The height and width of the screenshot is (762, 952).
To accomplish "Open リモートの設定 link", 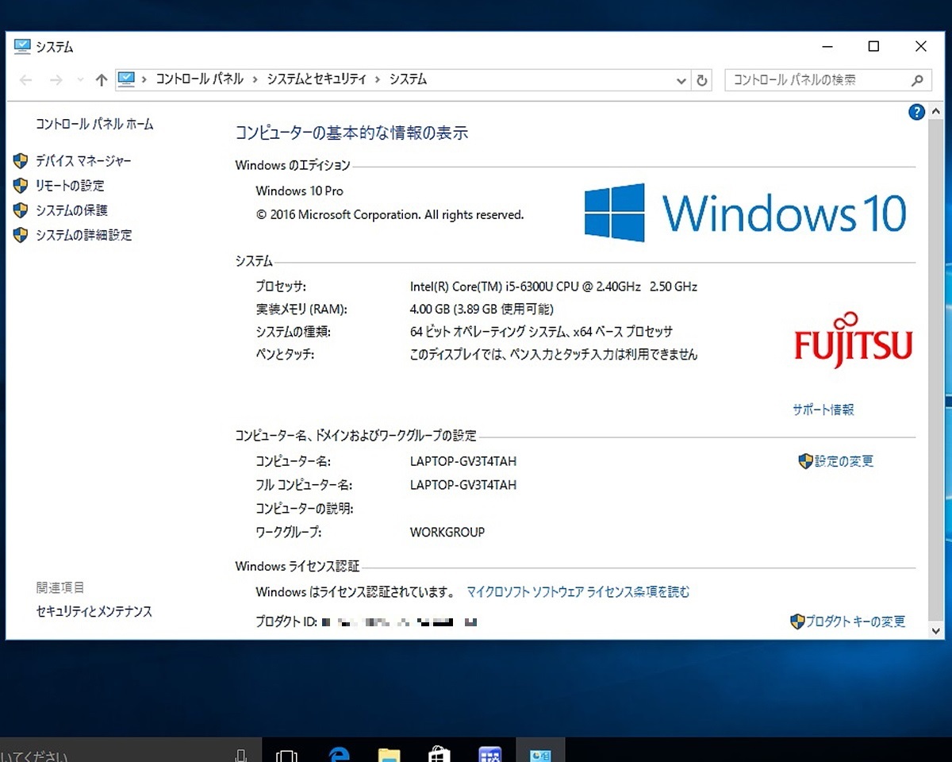I will click(70, 186).
